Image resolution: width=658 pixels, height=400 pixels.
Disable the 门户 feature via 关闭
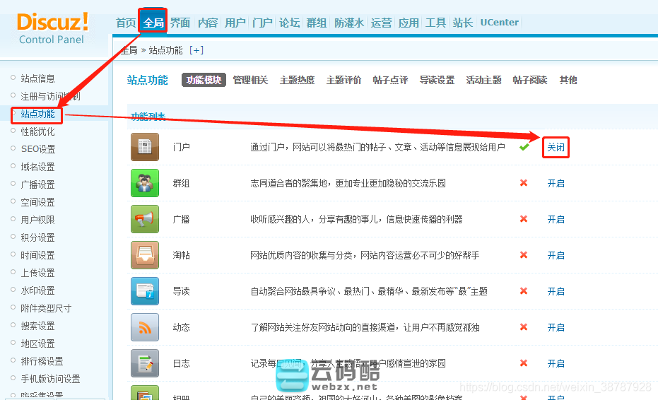556,147
